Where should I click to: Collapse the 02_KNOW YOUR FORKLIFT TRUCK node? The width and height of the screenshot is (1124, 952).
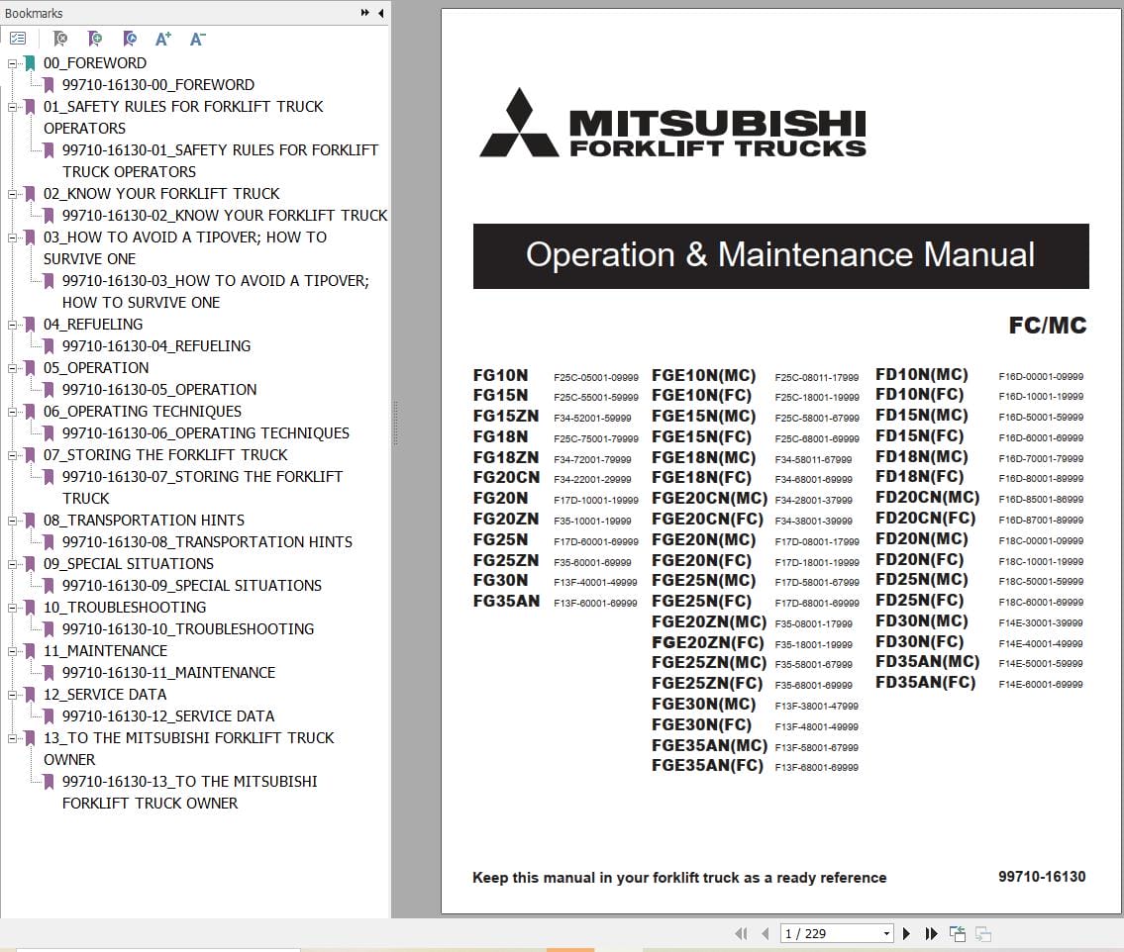(x=12, y=194)
